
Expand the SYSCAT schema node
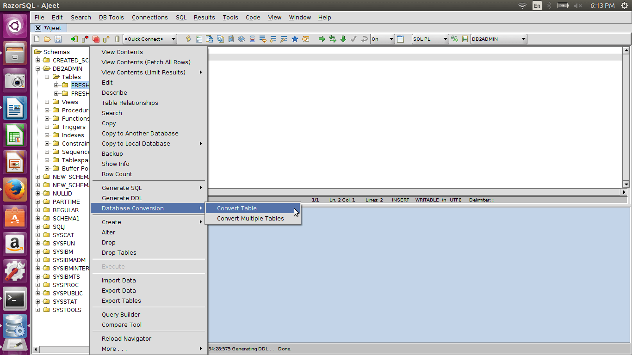(x=38, y=235)
